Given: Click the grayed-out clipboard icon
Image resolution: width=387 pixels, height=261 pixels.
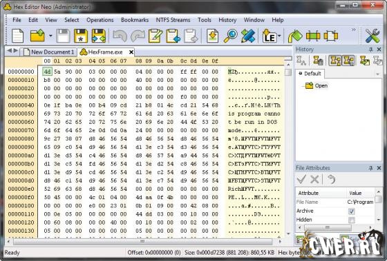Looking at the screenshot, I should click(x=191, y=36).
